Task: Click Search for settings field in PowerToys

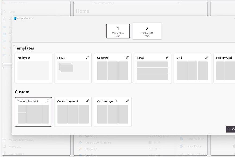Action: tap(137, 3)
